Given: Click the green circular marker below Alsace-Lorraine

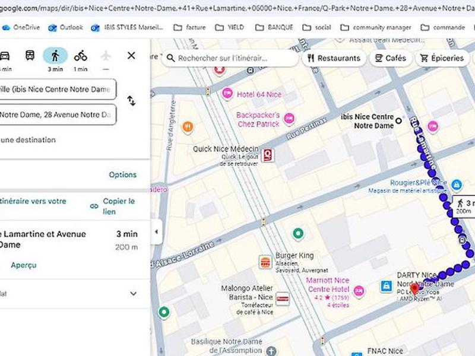Looking at the screenshot, I should coord(164,312).
